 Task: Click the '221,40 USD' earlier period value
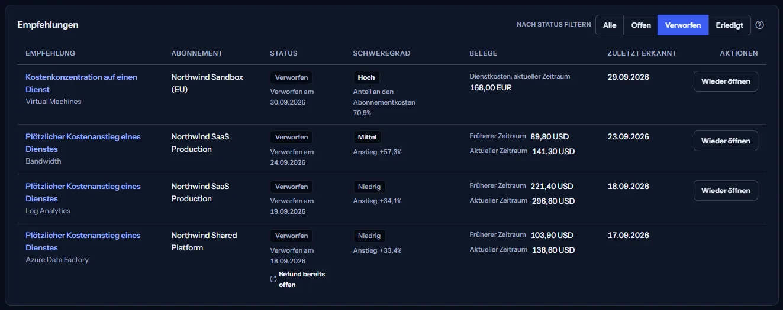552,186
